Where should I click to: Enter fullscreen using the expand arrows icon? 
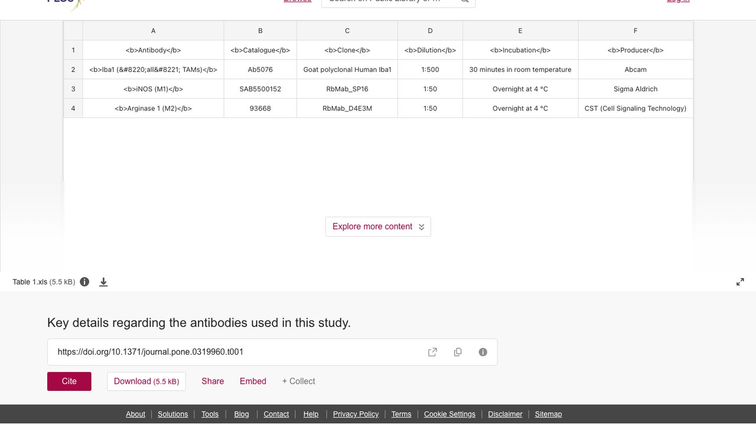point(740,282)
